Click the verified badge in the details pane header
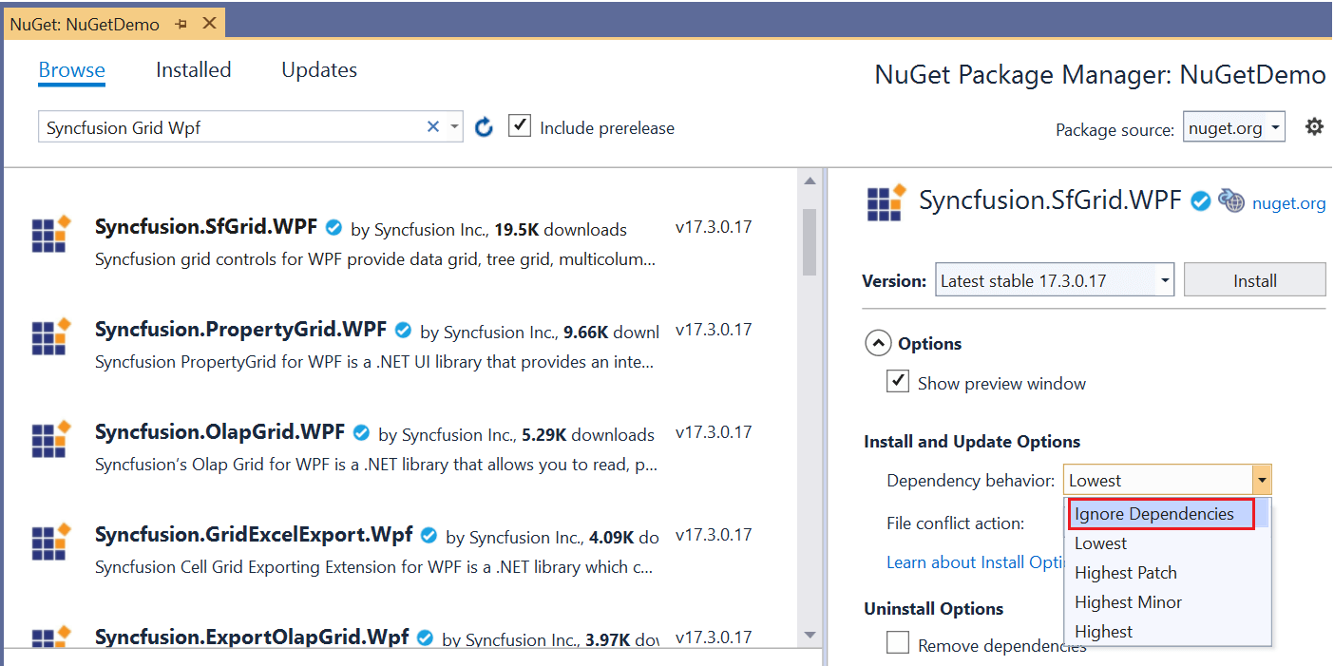This screenshot has height=666, width=1334. click(1200, 200)
